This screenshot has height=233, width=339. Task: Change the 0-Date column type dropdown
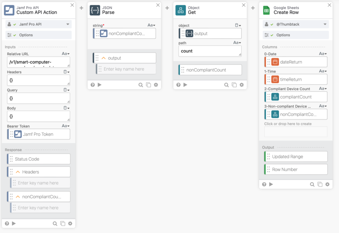coord(323,54)
